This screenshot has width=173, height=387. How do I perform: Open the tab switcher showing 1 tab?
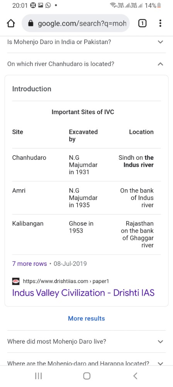pos(142,24)
